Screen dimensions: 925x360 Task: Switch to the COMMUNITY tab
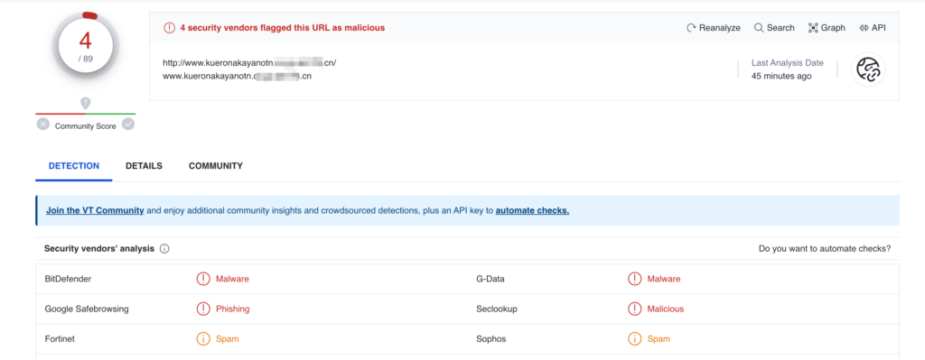215,166
